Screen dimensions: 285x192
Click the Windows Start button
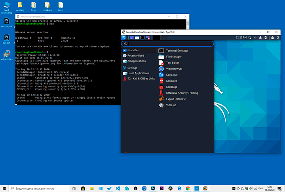point(4,188)
